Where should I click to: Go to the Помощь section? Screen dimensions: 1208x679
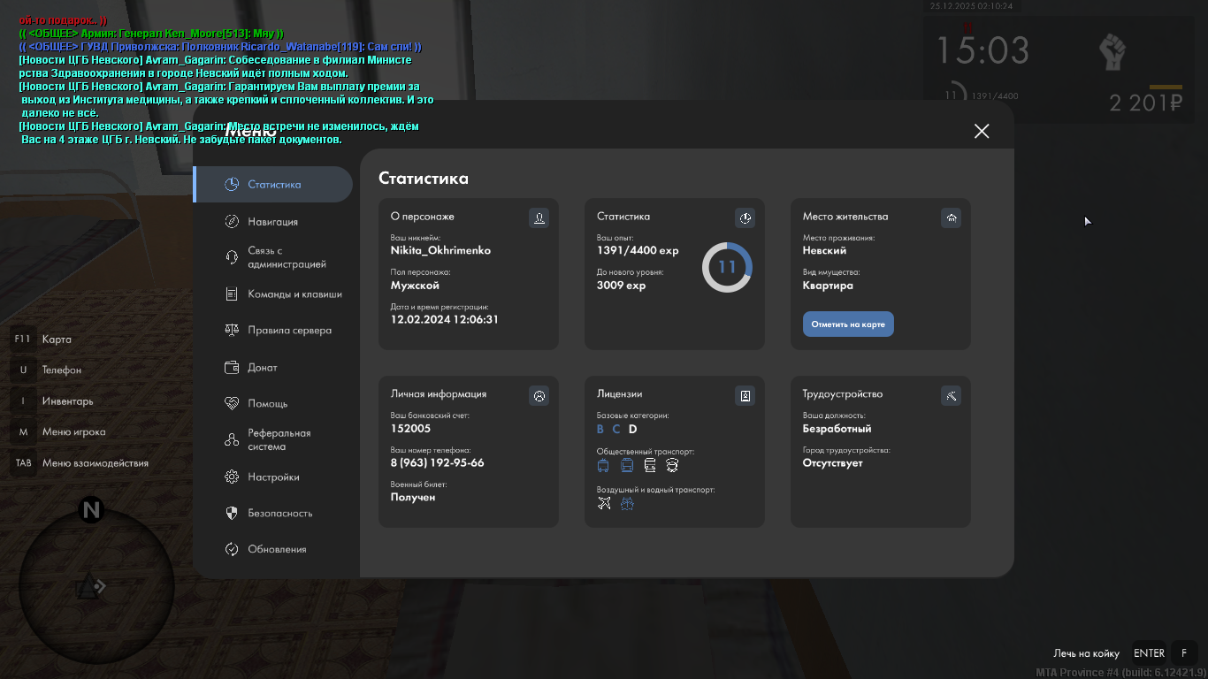[x=256, y=404]
